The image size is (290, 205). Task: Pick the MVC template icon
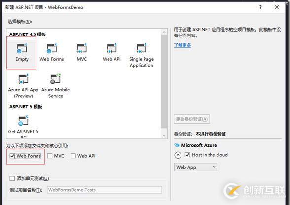[x=81, y=48]
